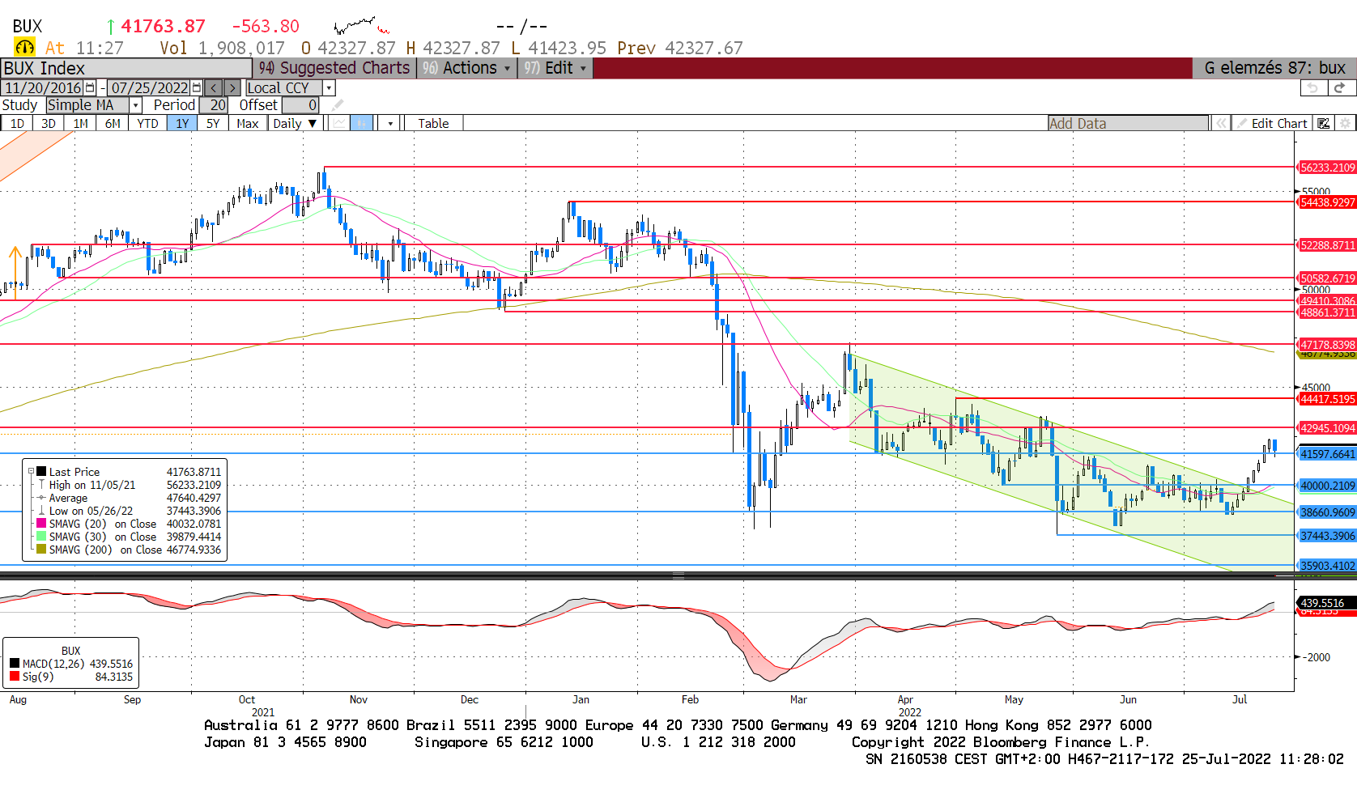This screenshot has width=1357, height=794.
Task: Click the 42945.1094 price level label
Action: pyautogui.click(x=1327, y=428)
